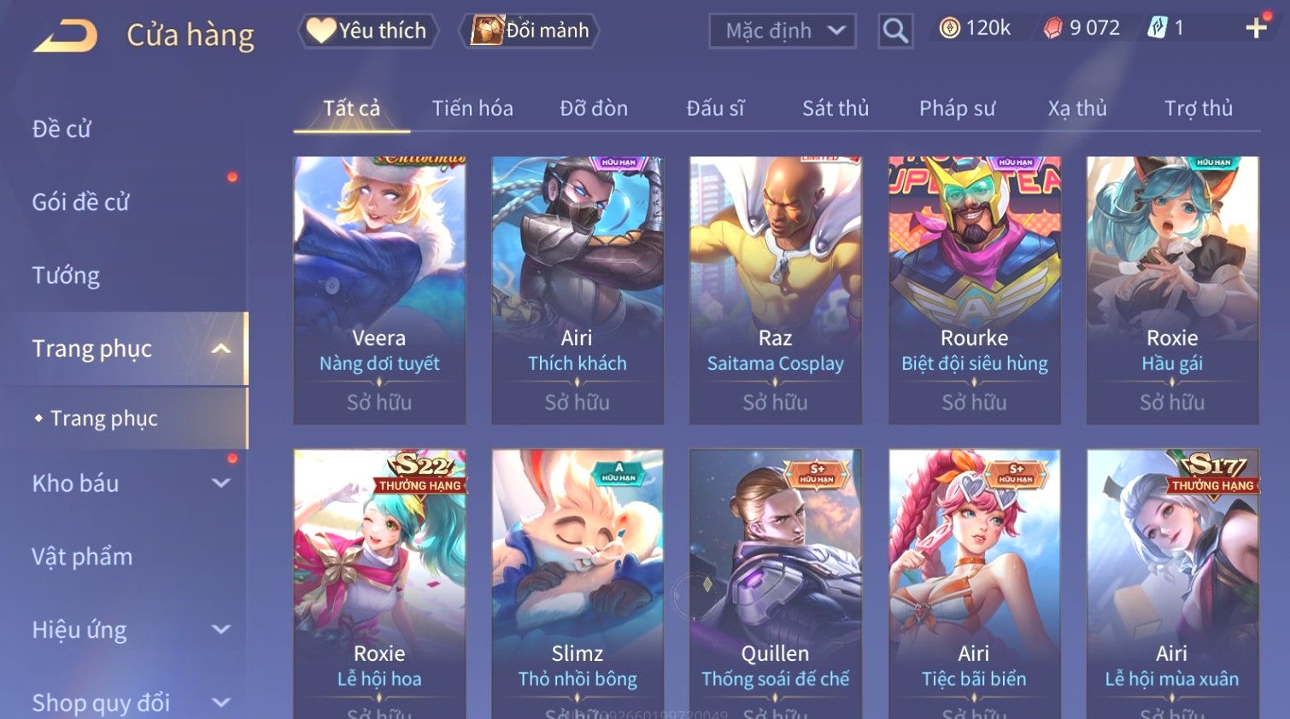Viewport: 1290px width, 719px height.
Task: Open Tướng in the sidebar
Action: click(x=66, y=275)
